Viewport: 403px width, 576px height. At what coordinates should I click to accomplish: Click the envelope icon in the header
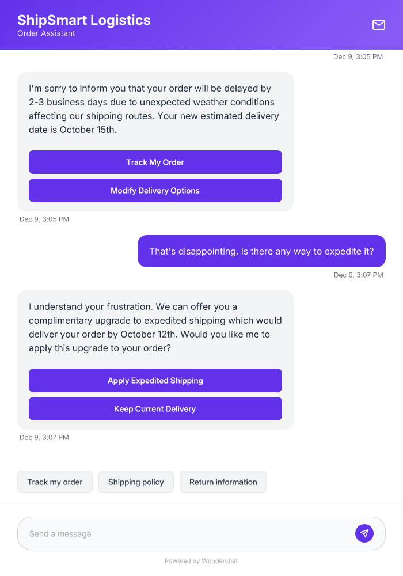click(378, 25)
